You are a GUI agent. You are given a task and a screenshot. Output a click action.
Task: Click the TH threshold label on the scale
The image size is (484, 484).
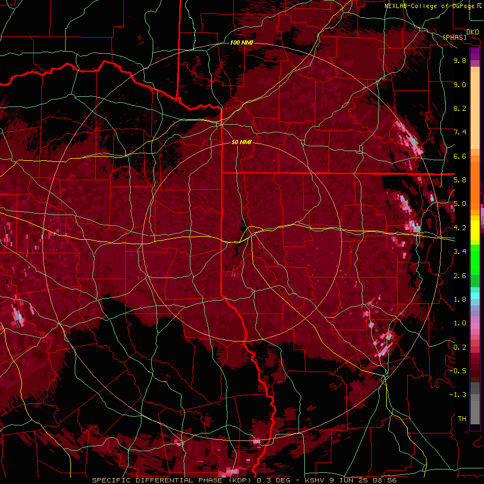462,419
